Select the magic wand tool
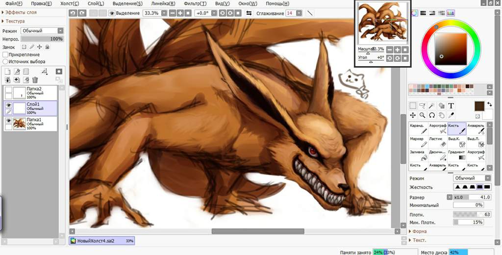Screen dimensions: 502x255 432,106
